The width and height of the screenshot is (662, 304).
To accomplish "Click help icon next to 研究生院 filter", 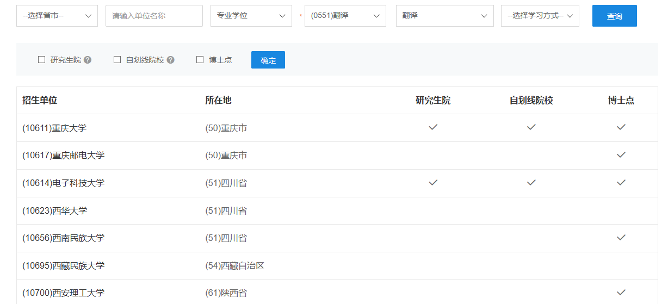I will point(88,60).
